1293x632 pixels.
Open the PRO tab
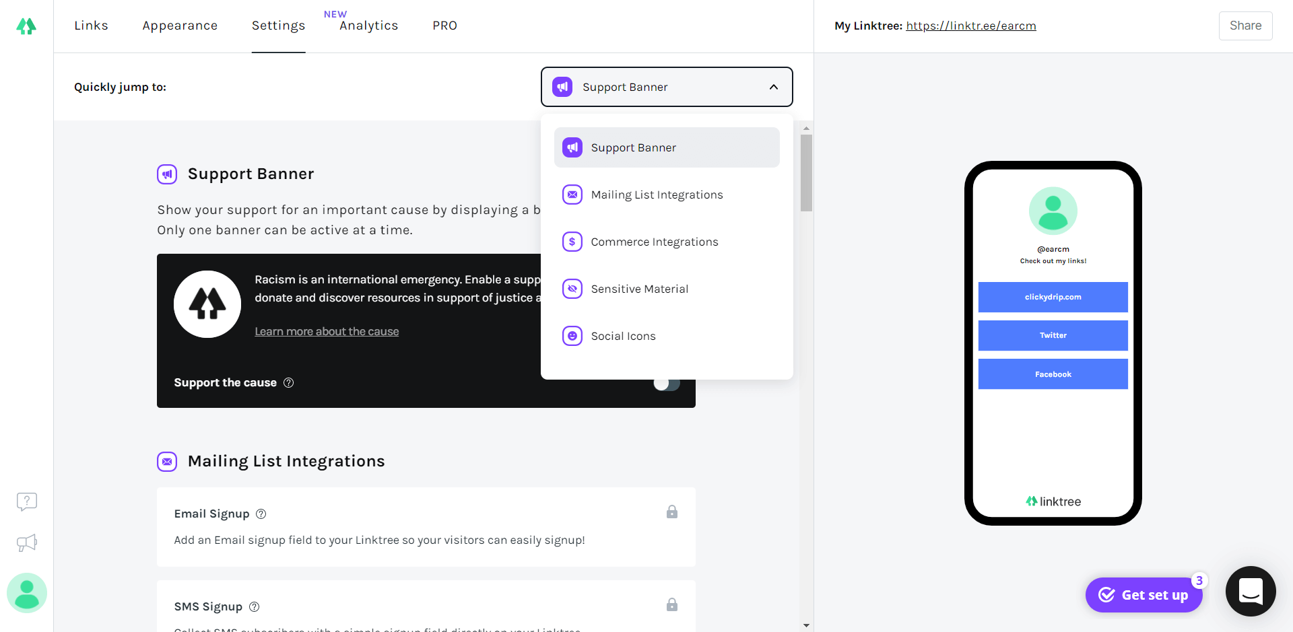click(x=444, y=26)
